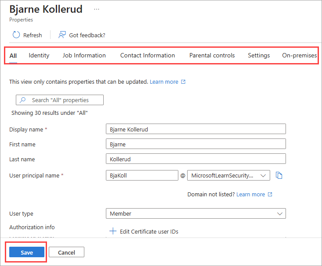Open the ellipsis more options menu
Image resolution: width=322 pixels, height=266 pixels.
click(x=97, y=9)
